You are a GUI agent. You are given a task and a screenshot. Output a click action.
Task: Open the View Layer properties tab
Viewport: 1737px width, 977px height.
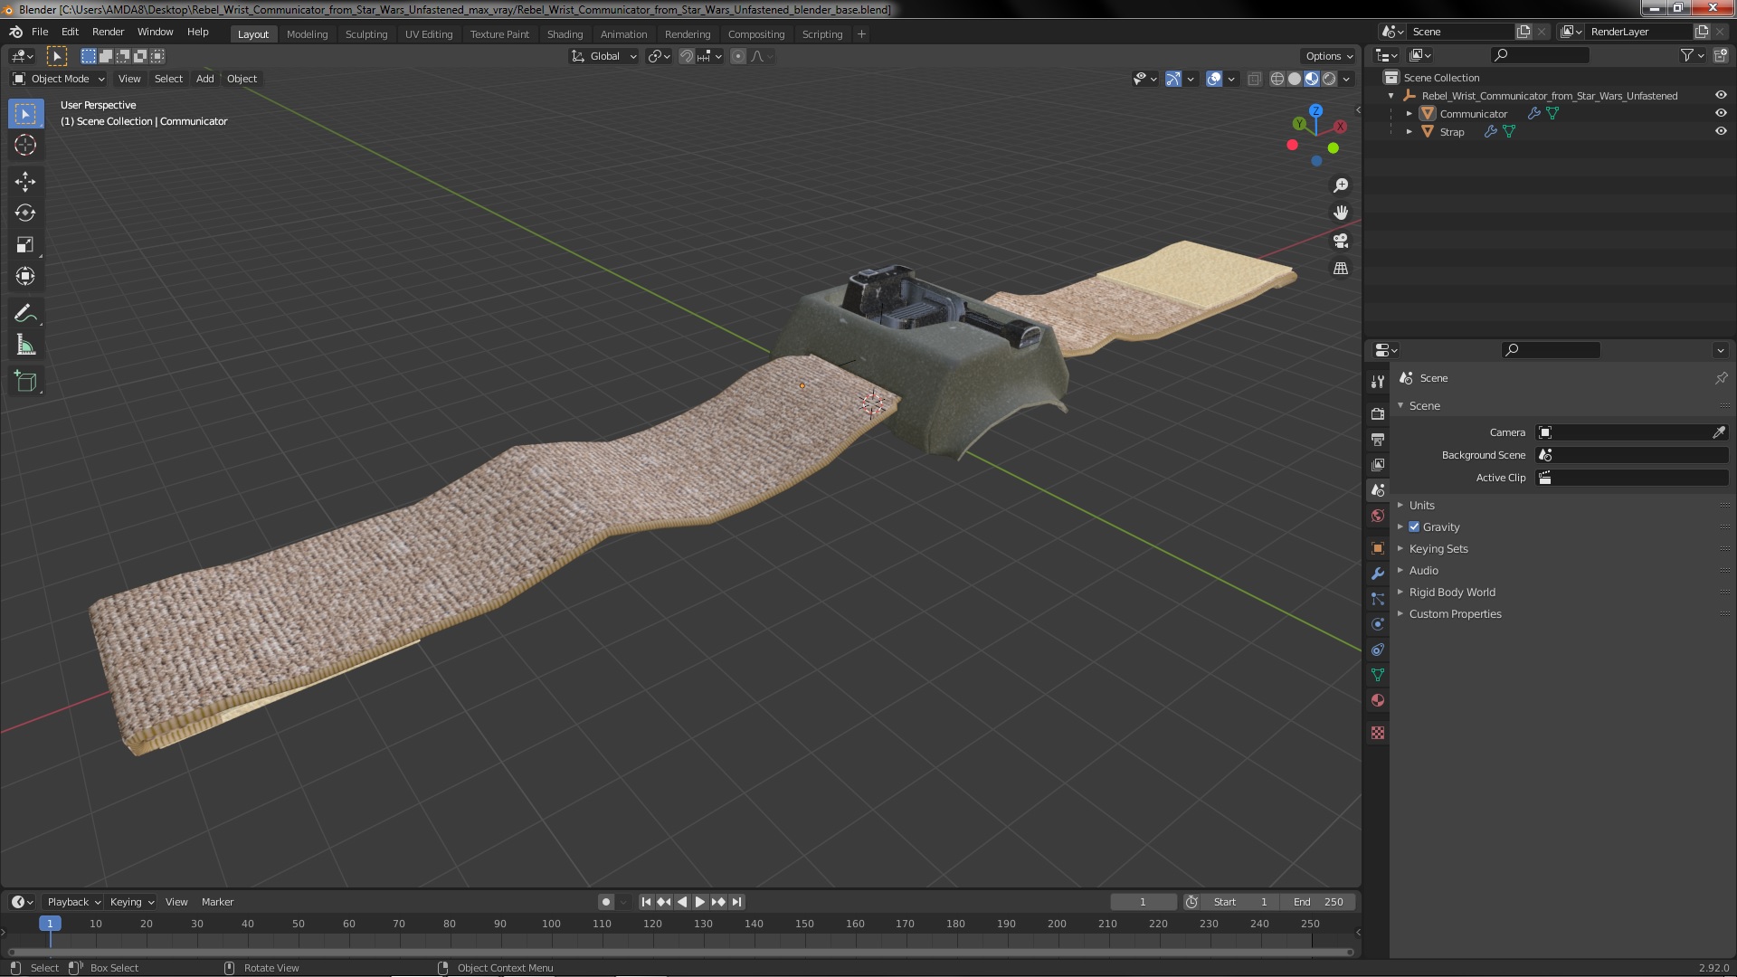pos(1378,464)
